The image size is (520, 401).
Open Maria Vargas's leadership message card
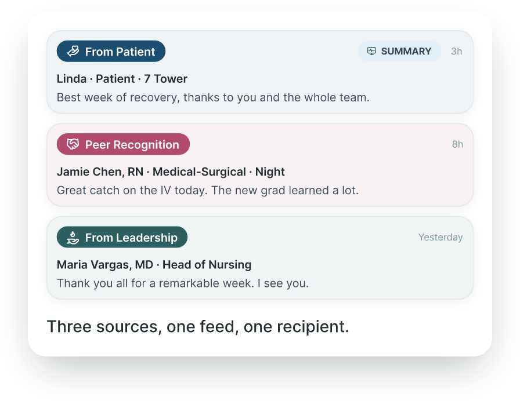tap(260, 258)
